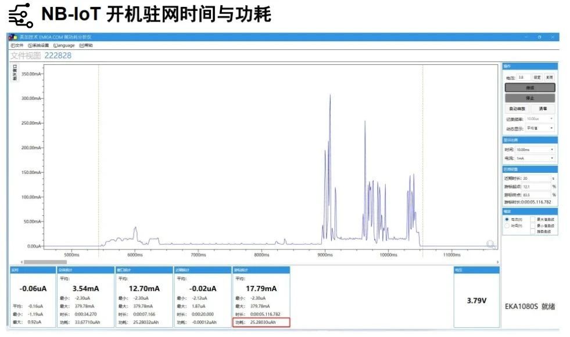Click the horizontal scrollbar thumb under the chart
The image size is (570, 337).
coord(45,262)
